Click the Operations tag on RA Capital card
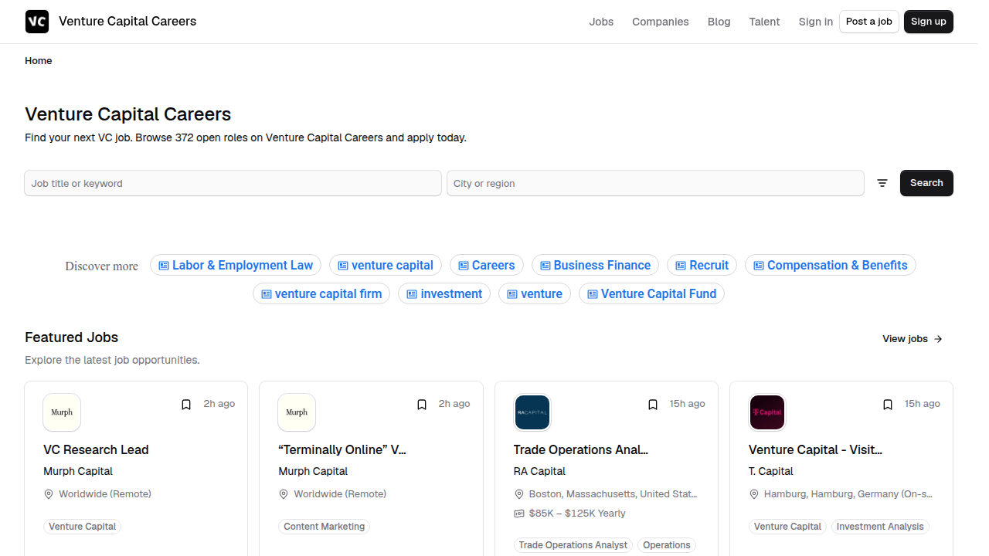 (667, 545)
